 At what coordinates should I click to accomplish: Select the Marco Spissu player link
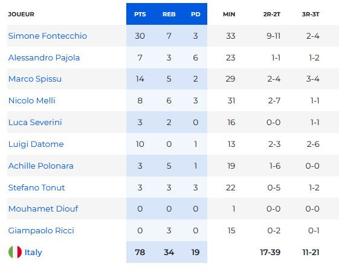(x=35, y=79)
